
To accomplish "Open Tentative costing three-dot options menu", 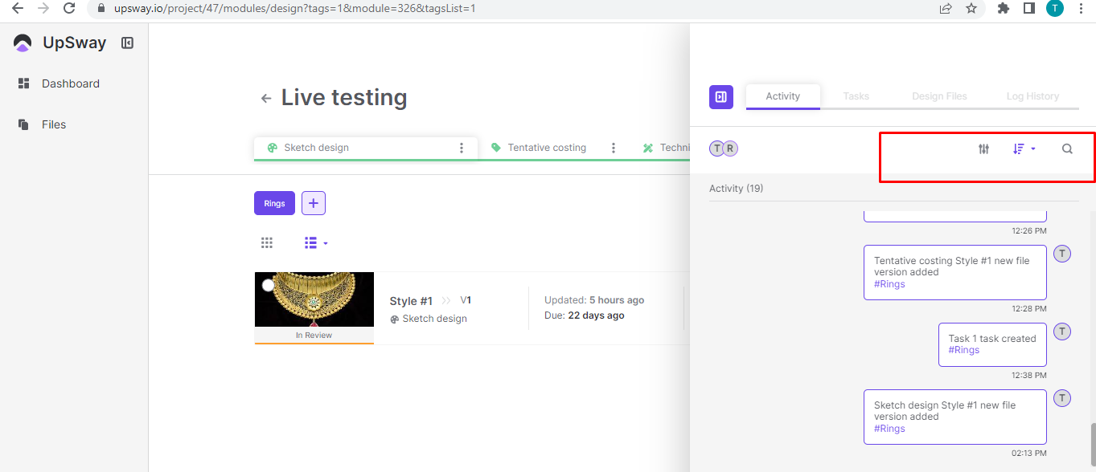I will click(x=614, y=148).
